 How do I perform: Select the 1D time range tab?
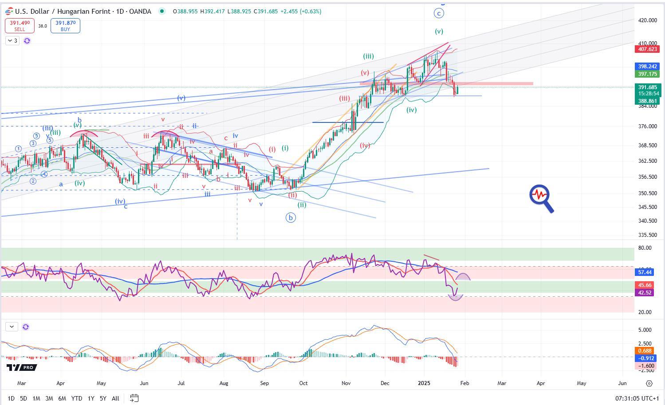click(11, 398)
